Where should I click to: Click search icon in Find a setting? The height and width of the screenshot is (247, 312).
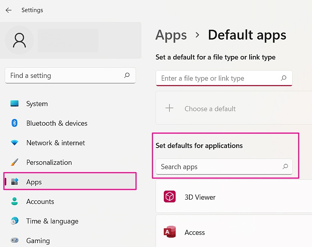(x=127, y=76)
